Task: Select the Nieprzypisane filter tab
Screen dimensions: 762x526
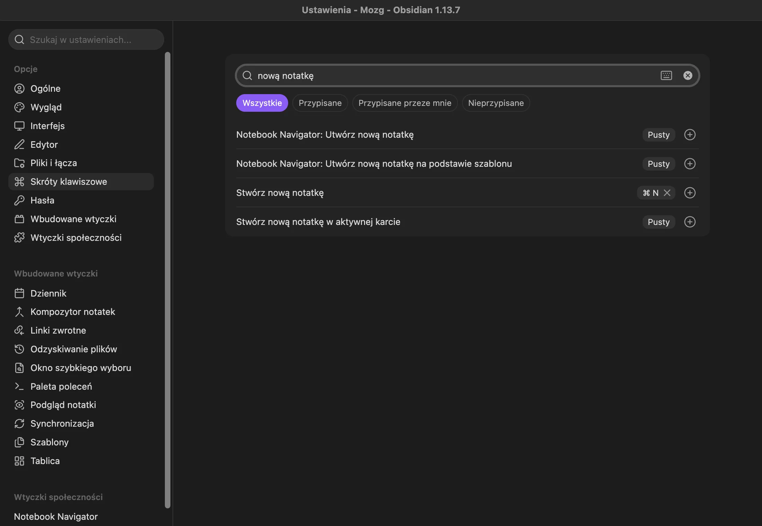Action: 496,103
